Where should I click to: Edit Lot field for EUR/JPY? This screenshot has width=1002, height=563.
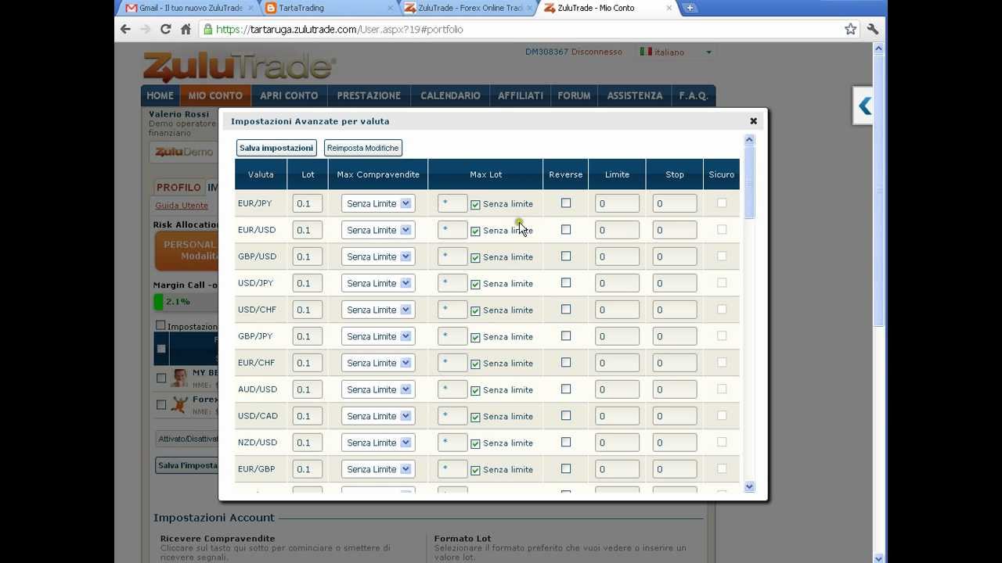click(308, 203)
